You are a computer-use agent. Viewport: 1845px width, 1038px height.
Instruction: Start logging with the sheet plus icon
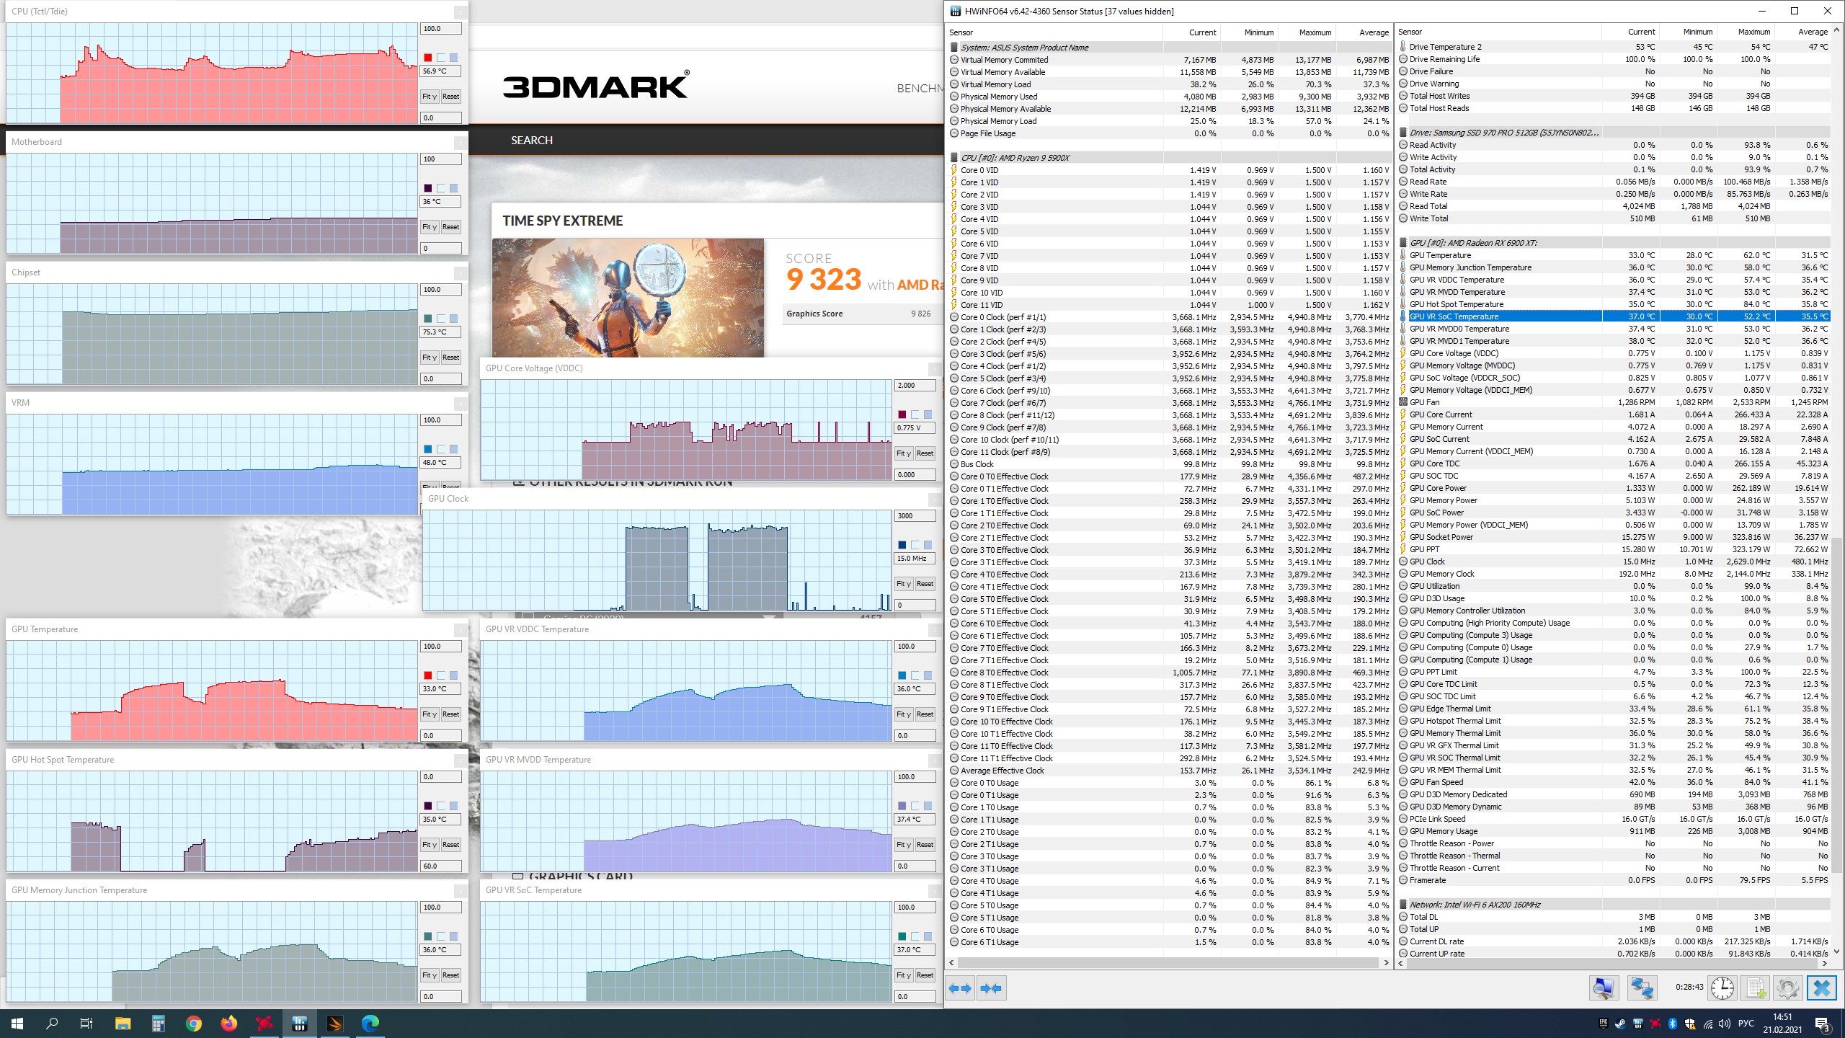pos(1755,988)
